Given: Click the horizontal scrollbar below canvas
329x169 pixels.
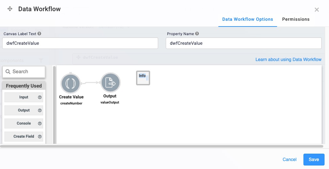Looking at the screenshot, I should (x=162, y=146).
